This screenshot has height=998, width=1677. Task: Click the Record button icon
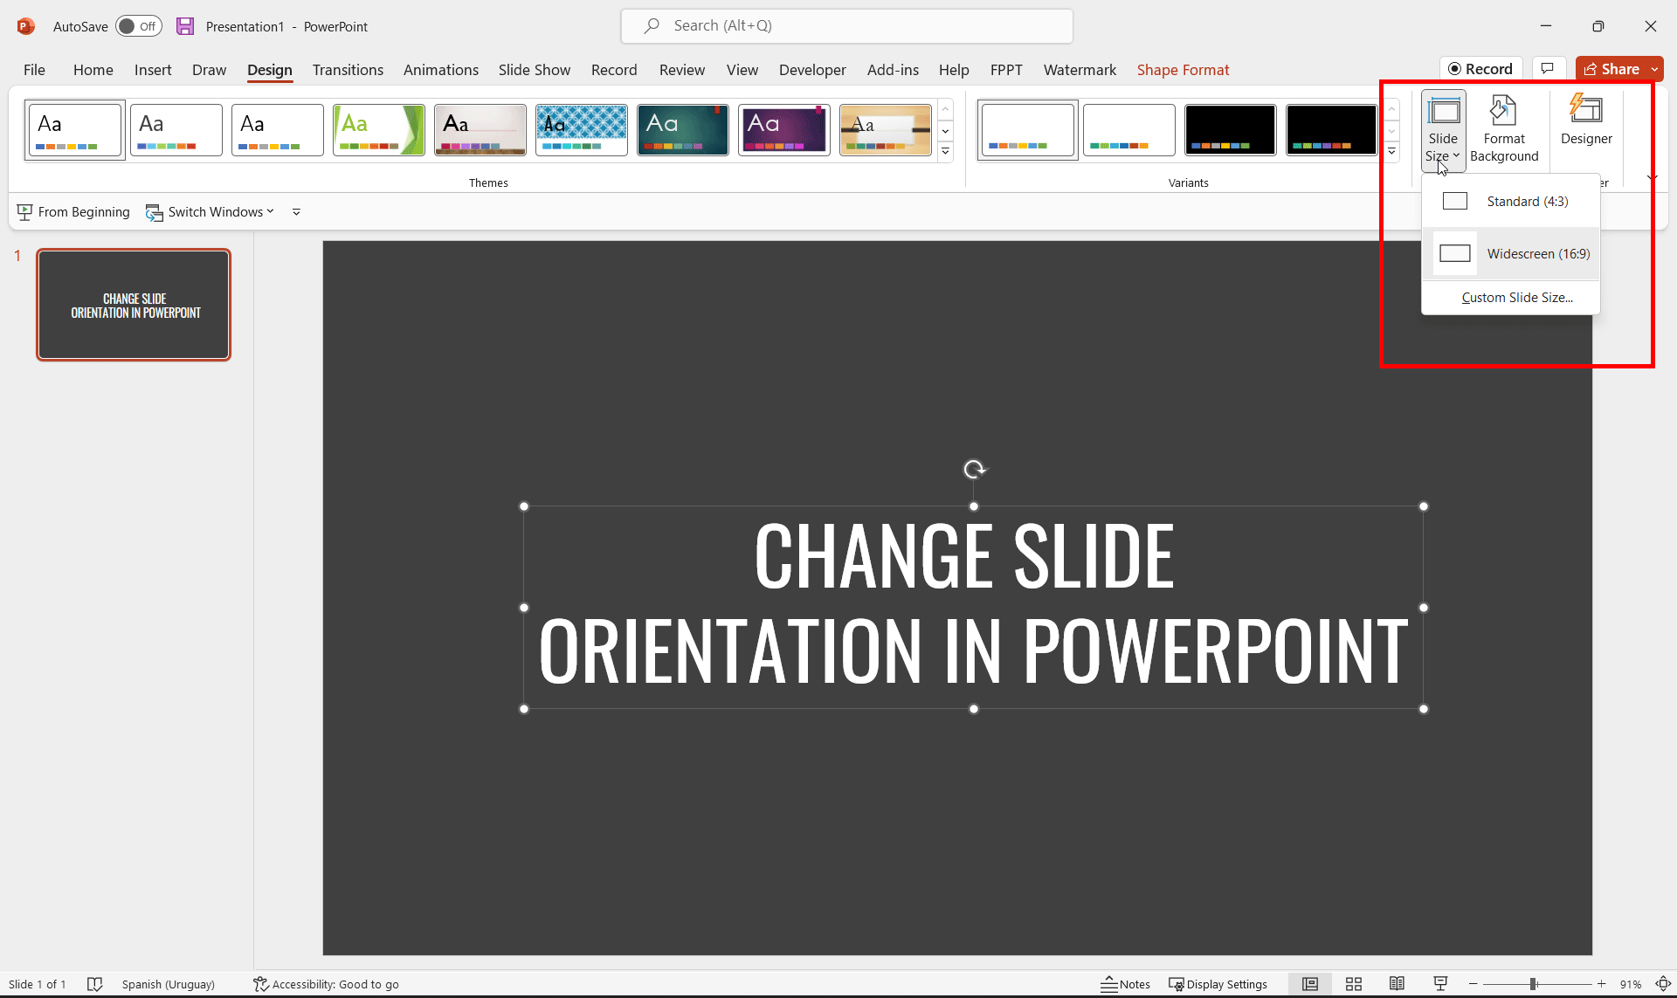pyautogui.click(x=1456, y=69)
